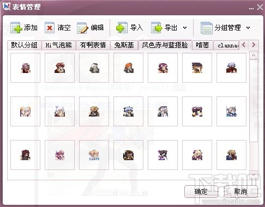The image size is (265, 207).
Task: Open the window options menu (… button)
Action: click(251, 8)
